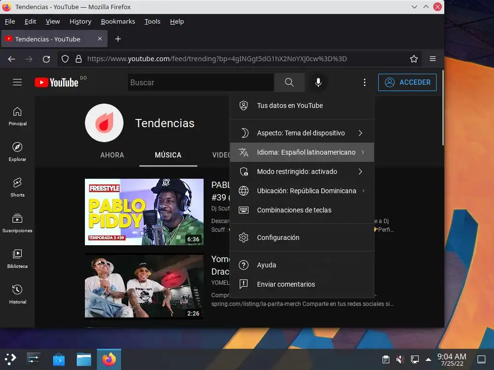Open Firefox Edit menu
Image resolution: width=494 pixels, height=370 pixels.
pos(30,21)
